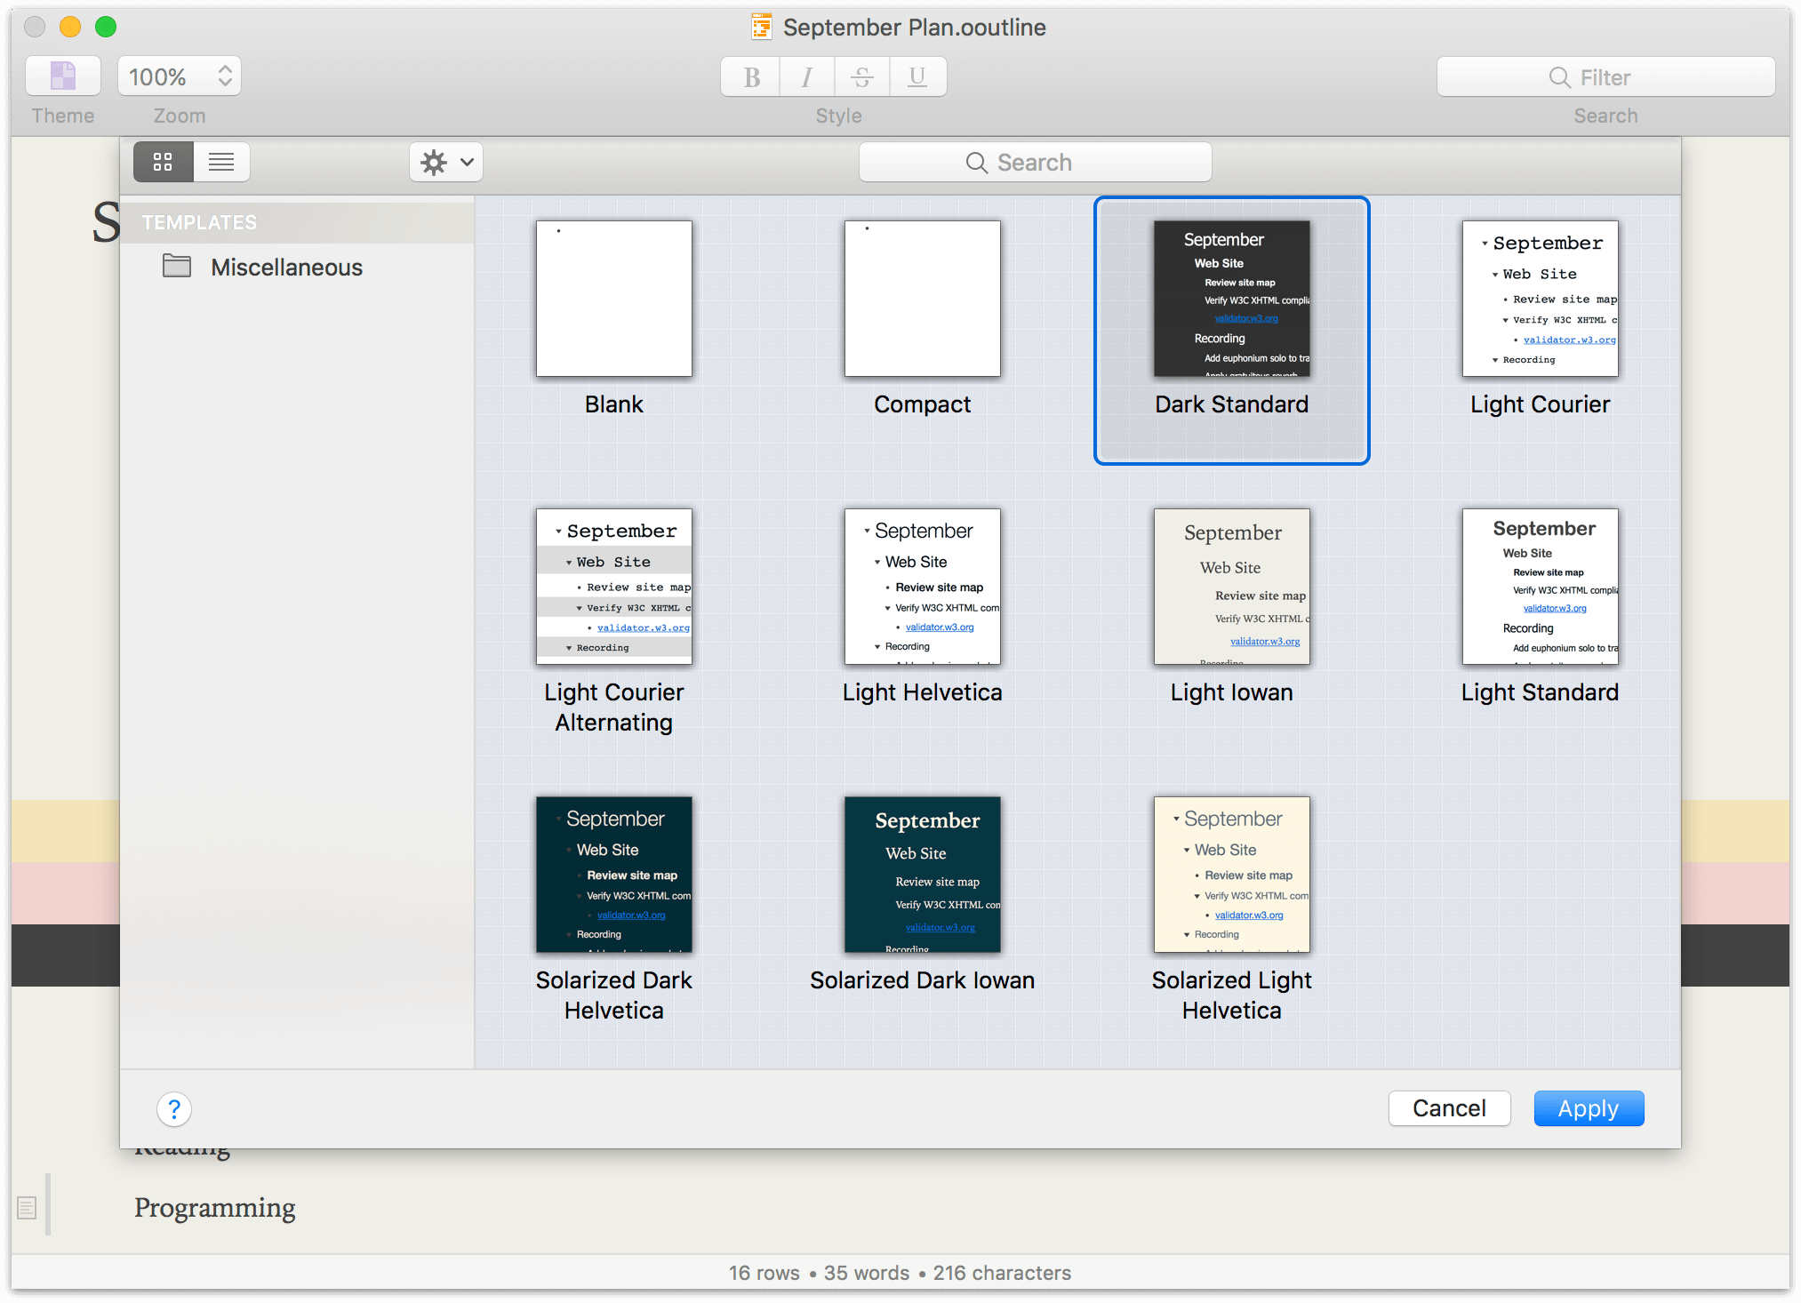Open the TEMPLATES sidebar section
This screenshot has height=1303, width=1801.
[x=202, y=221]
